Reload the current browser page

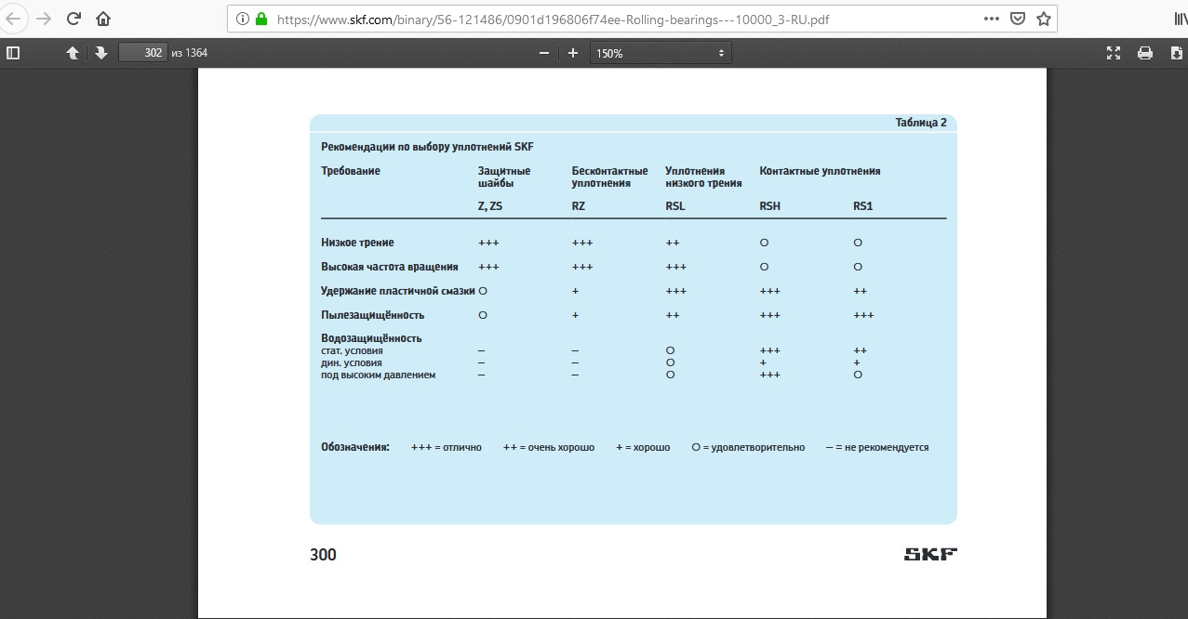(x=74, y=19)
